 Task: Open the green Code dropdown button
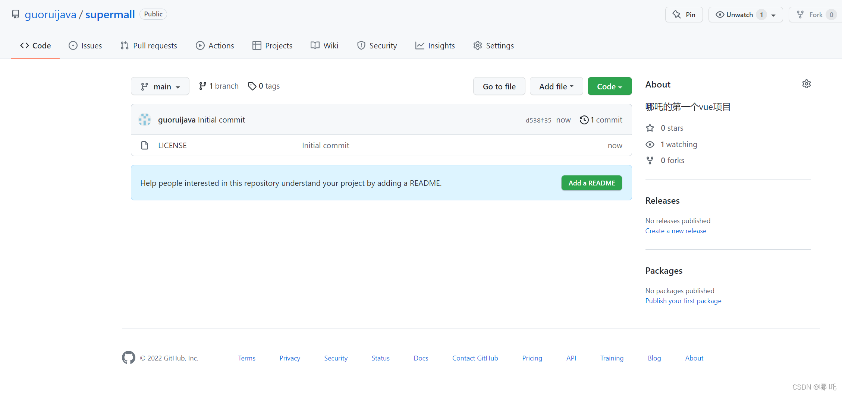pos(610,86)
